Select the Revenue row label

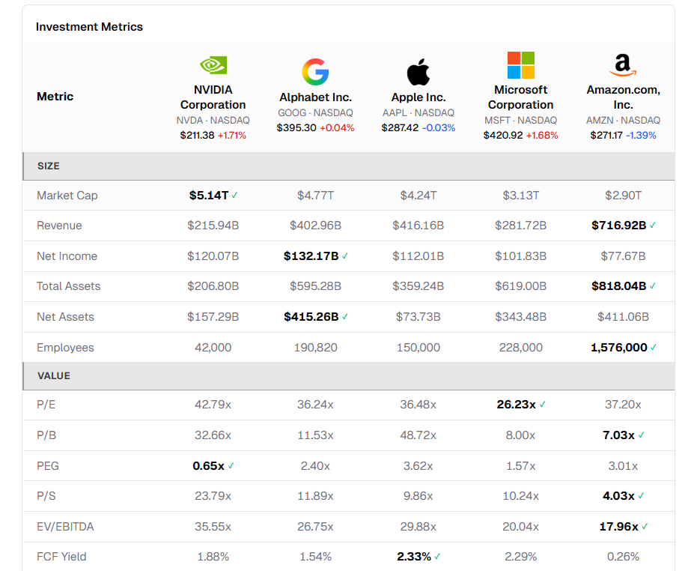(x=59, y=226)
